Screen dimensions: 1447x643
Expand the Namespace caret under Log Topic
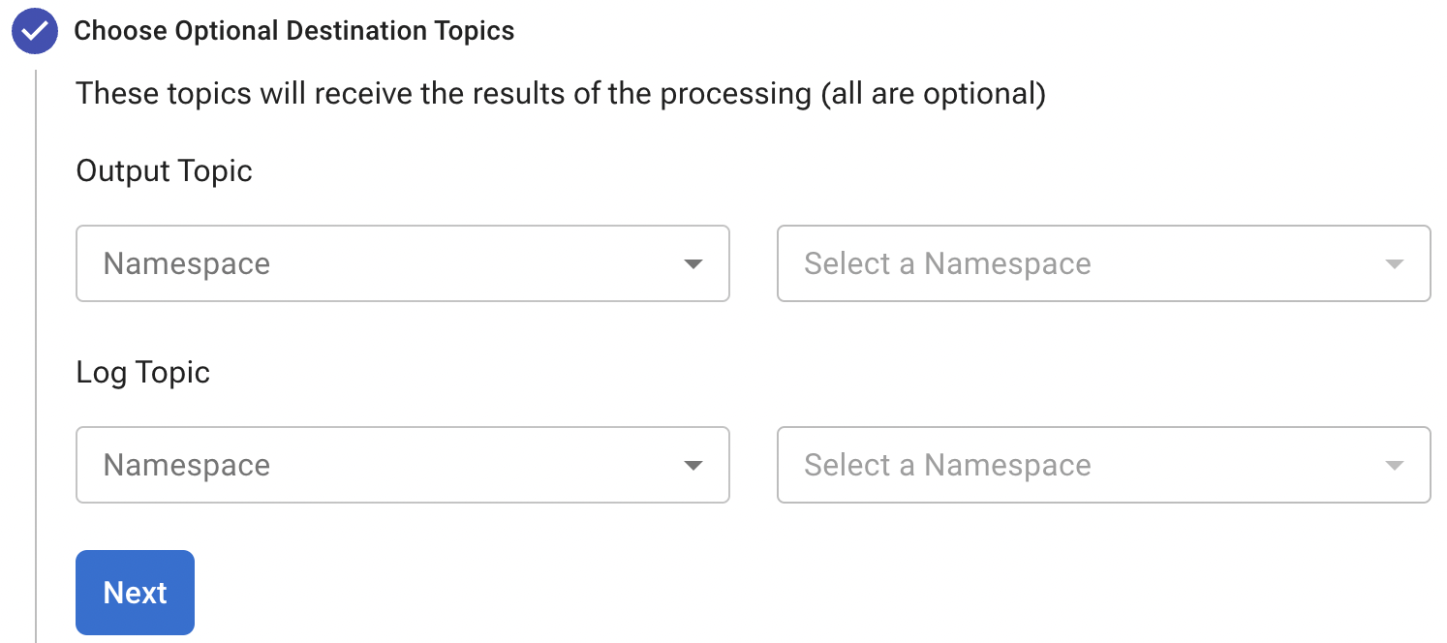(x=693, y=465)
